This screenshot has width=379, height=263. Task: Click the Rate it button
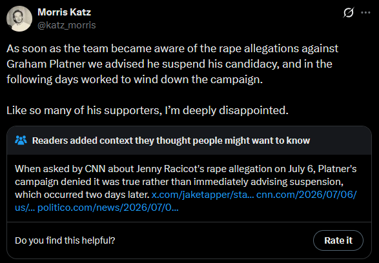338,240
